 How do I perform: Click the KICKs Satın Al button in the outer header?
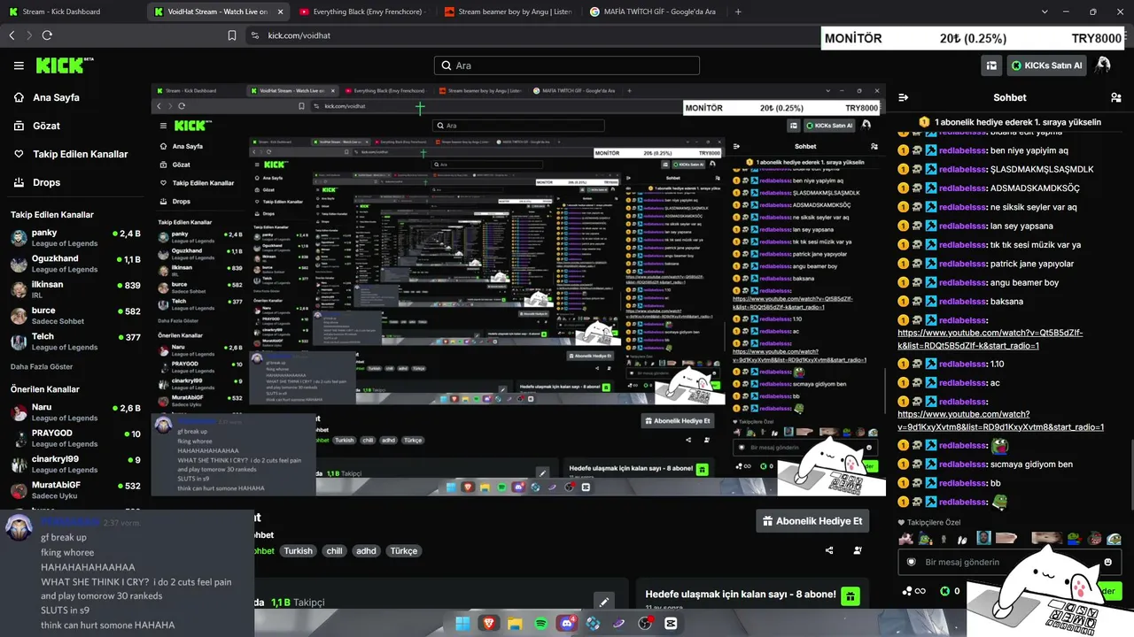(x=1046, y=65)
